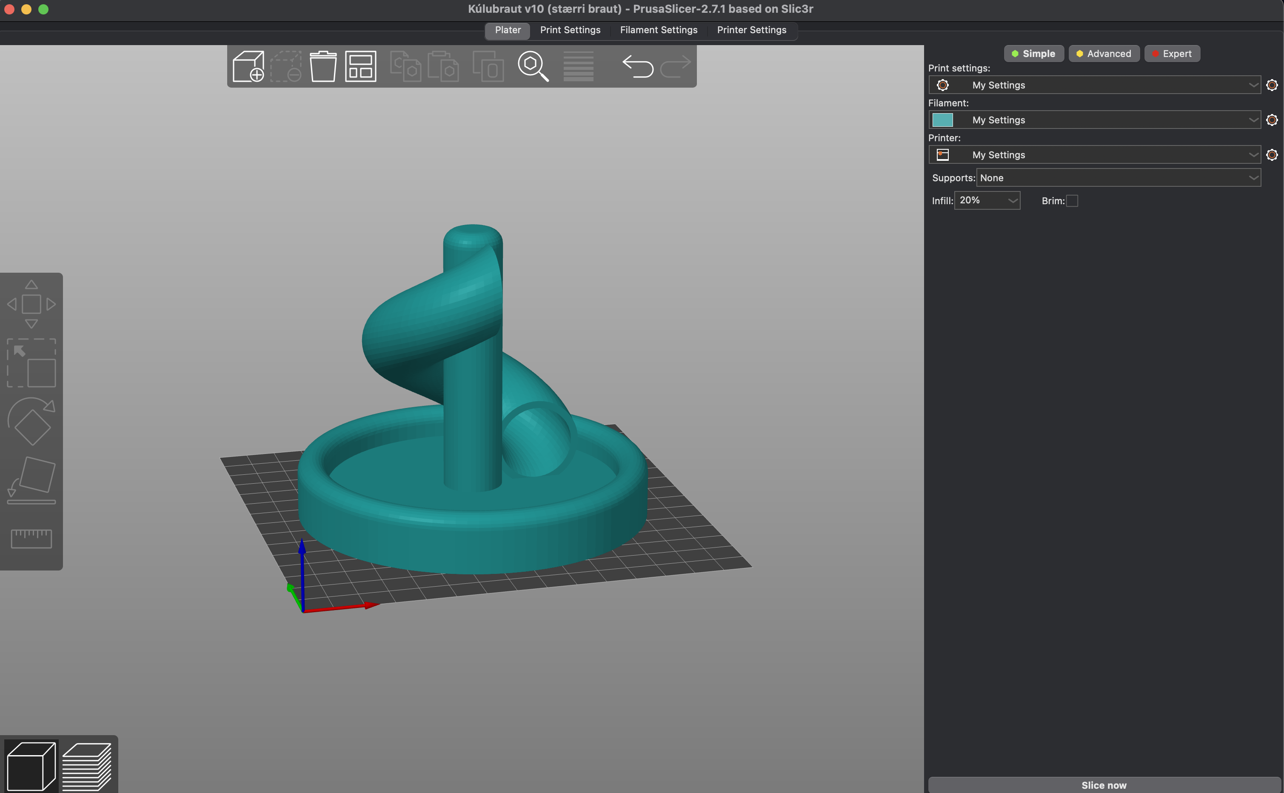The image size is (1284, 793).
Task: Click the Variable layer height icon
Action: pos(579,67)
